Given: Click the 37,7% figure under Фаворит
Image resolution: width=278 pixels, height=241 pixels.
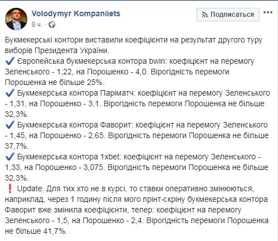Looking at the screenshot, I should [17, 146].
